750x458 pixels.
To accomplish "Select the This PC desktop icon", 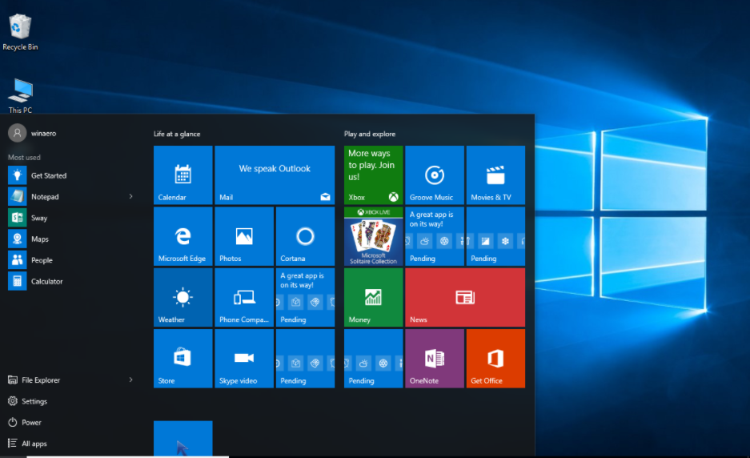I will pyautogui.click(x=20, y=96).
